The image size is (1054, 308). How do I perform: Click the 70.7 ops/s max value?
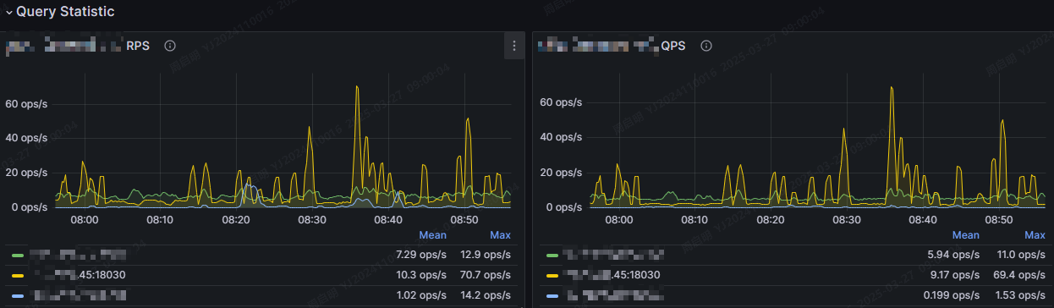[486, 275]
